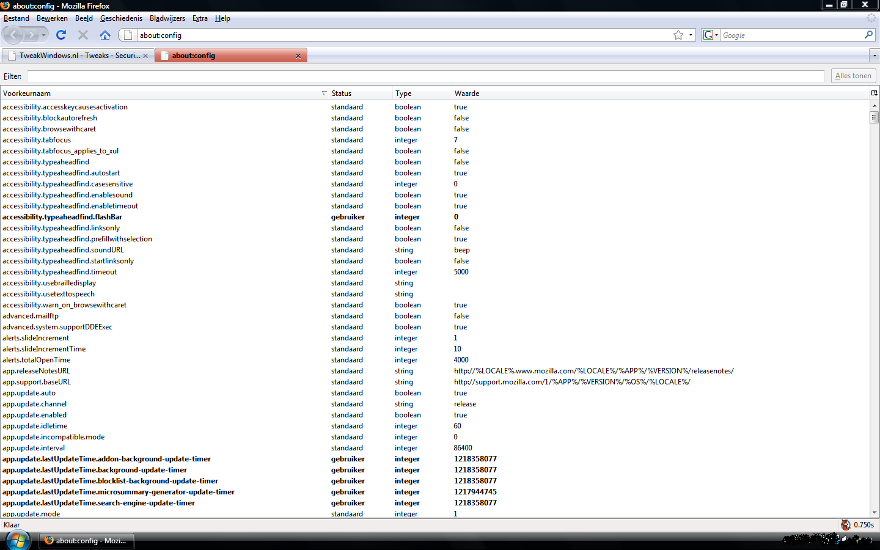Open the Windows Start orb
The image size is (880, 550).
click(x=18, y=540)
